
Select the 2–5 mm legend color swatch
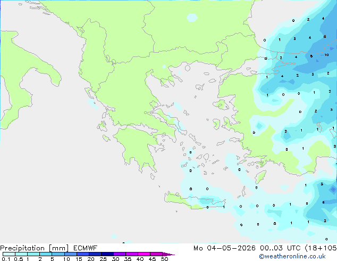(x=46, y=254)
